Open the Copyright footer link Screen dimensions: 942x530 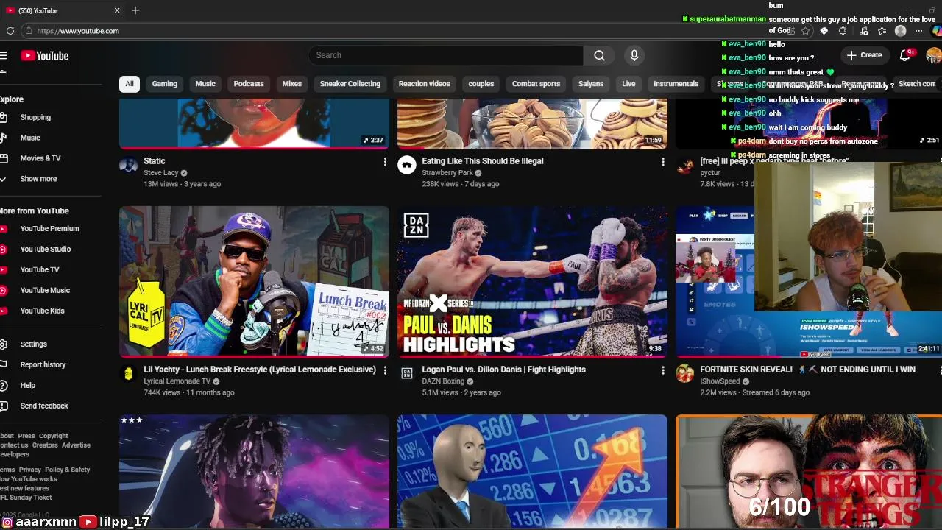[x=53, y=436]
